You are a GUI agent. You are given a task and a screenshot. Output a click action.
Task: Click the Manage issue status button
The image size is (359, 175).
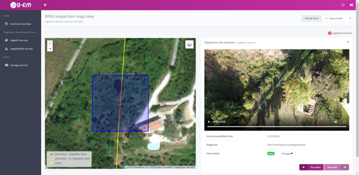click(x=287, y=154)
